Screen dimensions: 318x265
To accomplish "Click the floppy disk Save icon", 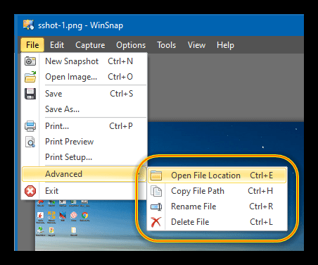I will (x=30, y=94).
